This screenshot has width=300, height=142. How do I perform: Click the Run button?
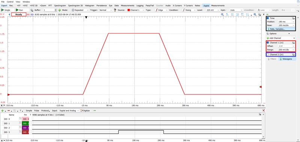(22, 10)
